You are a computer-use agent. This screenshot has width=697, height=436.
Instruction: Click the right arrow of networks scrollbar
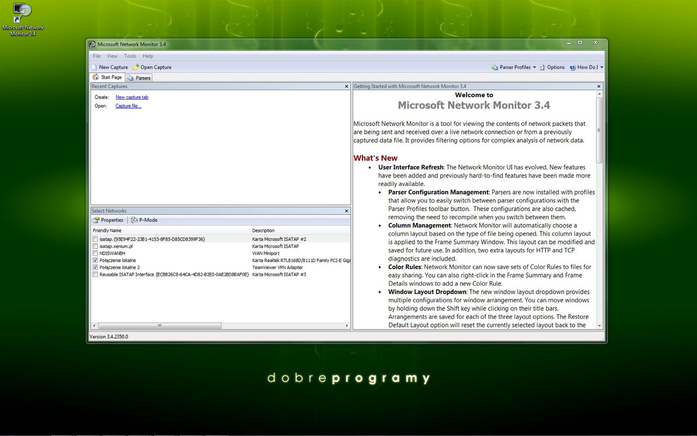pyautogui.click(x=347, y=326)
